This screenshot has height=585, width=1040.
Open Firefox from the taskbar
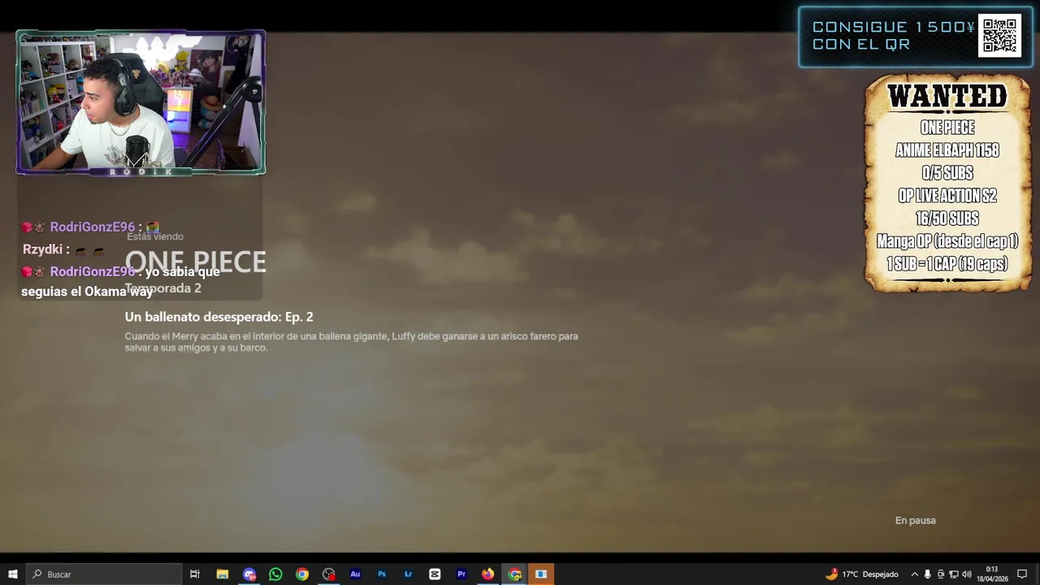(487, 574)
